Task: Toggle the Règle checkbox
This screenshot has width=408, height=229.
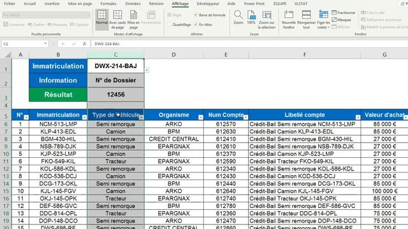Action: click(x=170, y=15)
